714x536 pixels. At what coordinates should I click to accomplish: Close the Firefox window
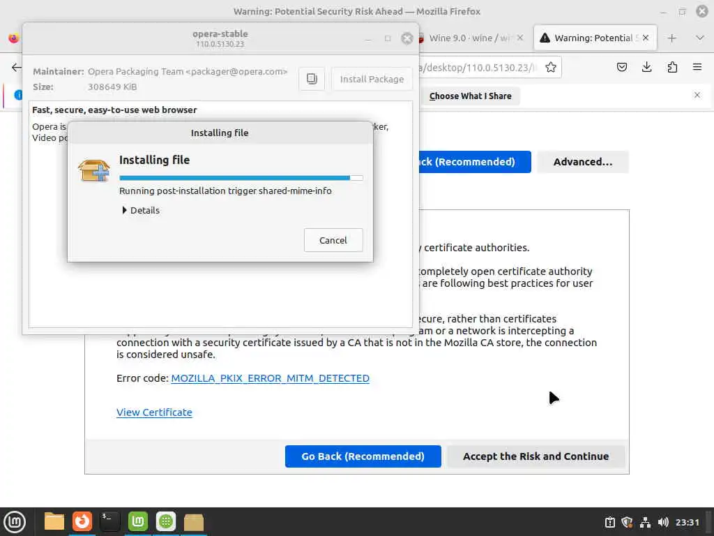click(702, 11)
